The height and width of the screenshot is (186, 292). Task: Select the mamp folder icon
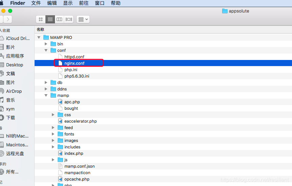point(53,96)
